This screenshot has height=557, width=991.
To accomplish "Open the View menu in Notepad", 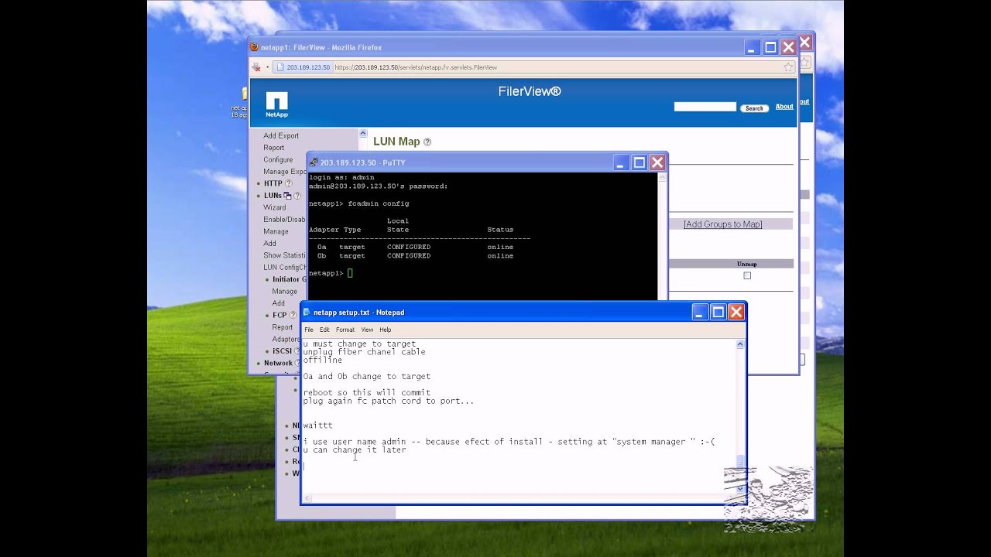I will pos(367,330).
